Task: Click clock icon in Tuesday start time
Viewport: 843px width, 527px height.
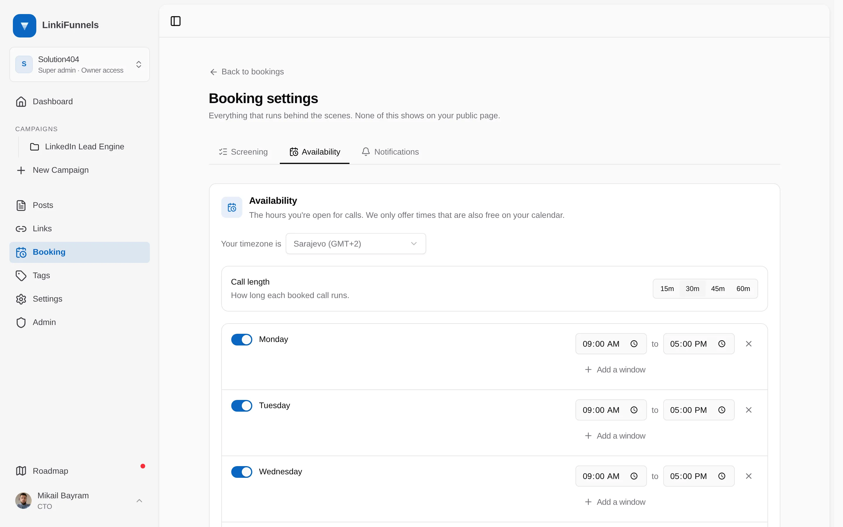Action: pos(634,410)
